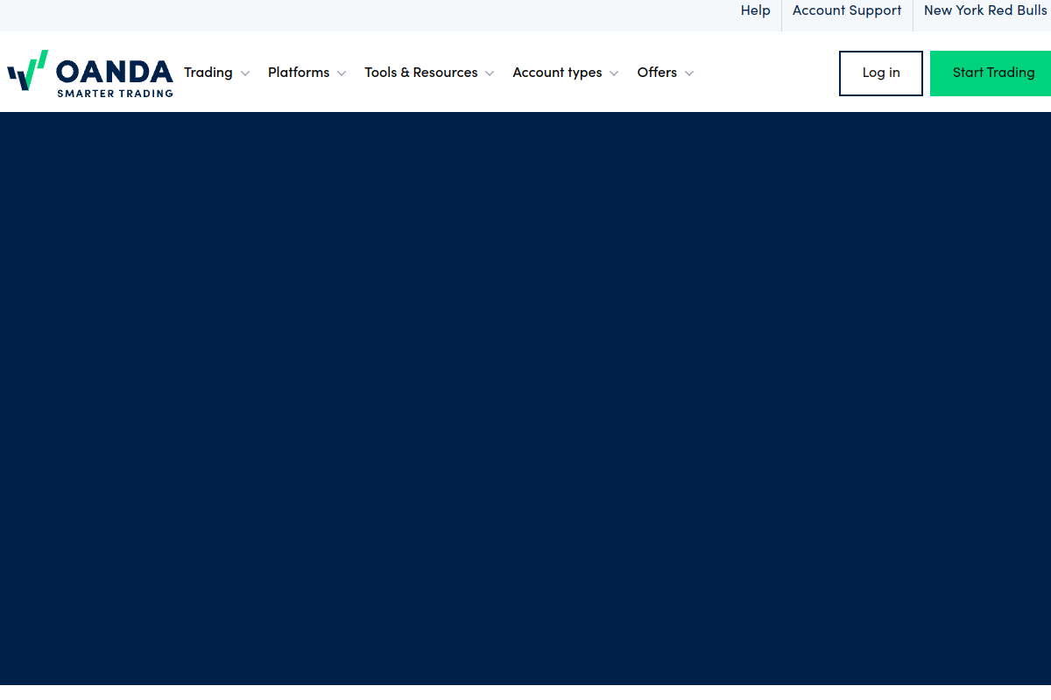Open the Trading menu

(208, 73)
